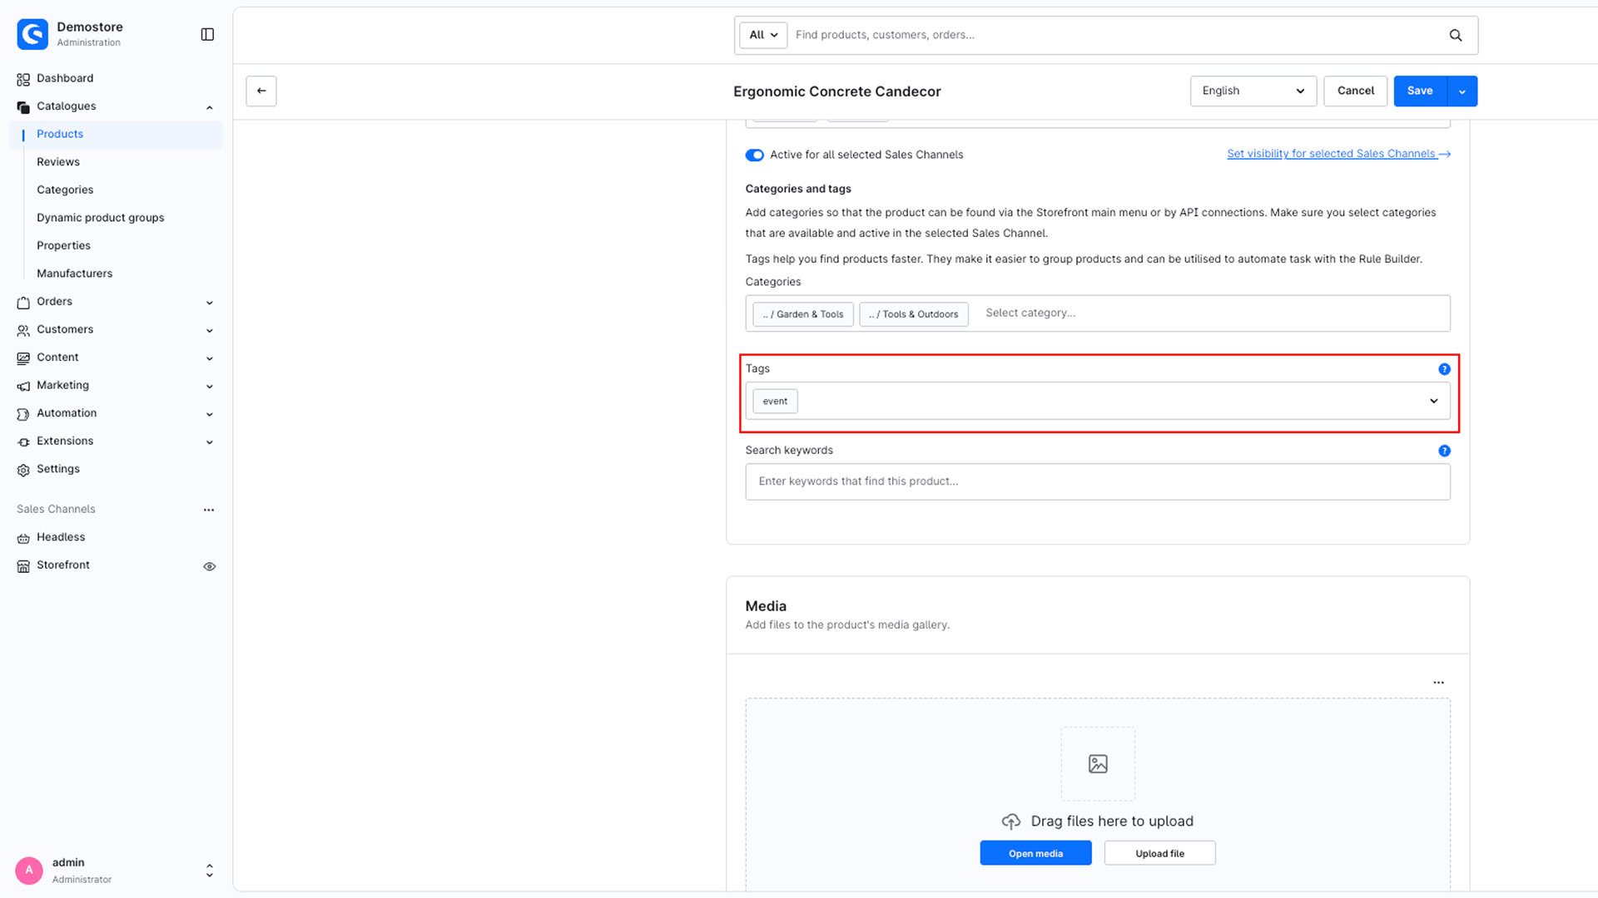
Task: Click the search magnifier icon
Action: coord(1456,35)
